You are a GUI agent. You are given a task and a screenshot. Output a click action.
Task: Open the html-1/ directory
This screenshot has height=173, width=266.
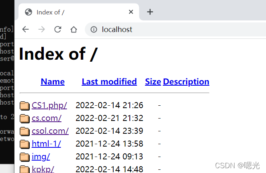tap(46, 144)
